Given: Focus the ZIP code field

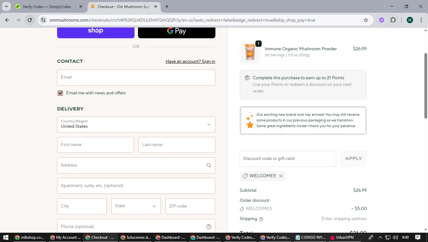Looking at the screenshot, I should click(x=190, y=206).
